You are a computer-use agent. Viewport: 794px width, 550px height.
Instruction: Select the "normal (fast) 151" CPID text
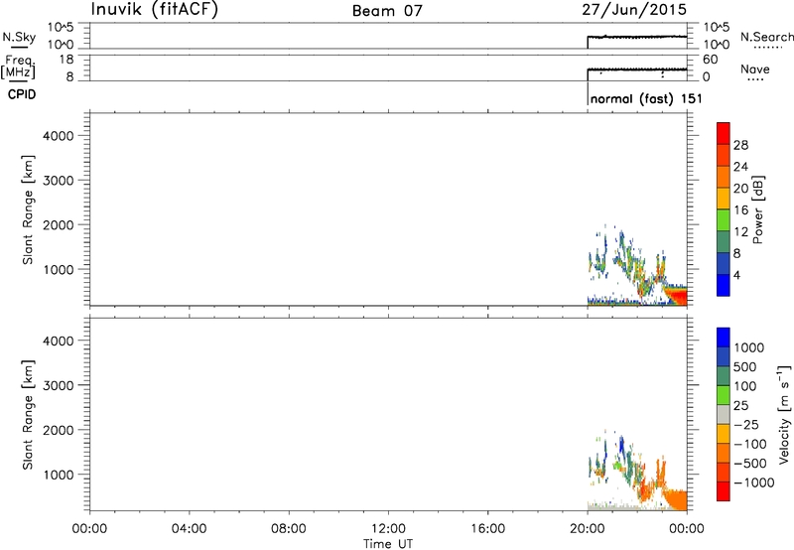click(646, 98)
